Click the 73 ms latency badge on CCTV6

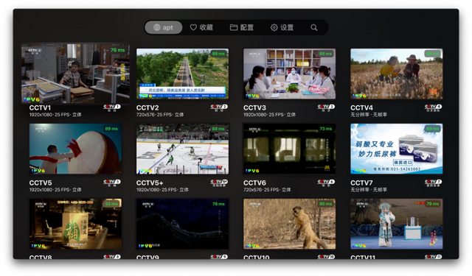pyautogui.click(x=326, y=129)
